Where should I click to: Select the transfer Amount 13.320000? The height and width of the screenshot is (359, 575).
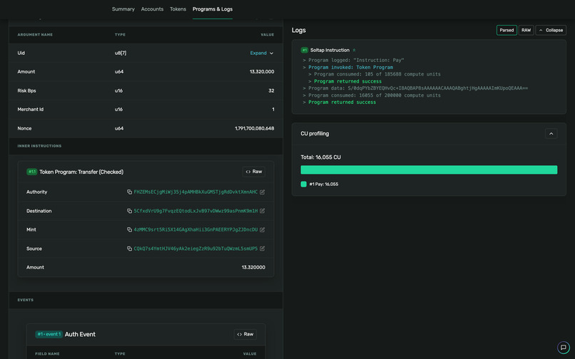(253, 267)
